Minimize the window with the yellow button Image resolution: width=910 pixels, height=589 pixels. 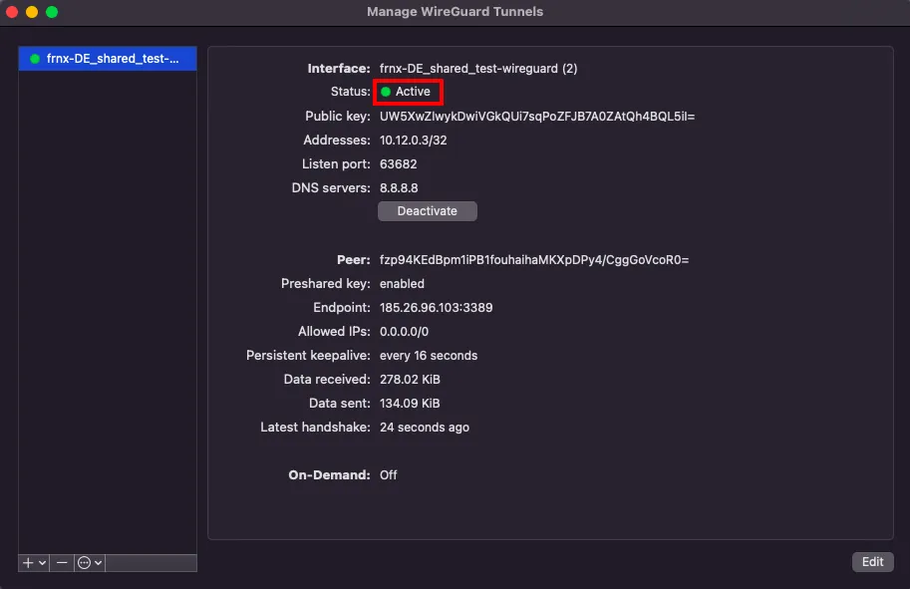pyautogui.click(x=32, y=12)
